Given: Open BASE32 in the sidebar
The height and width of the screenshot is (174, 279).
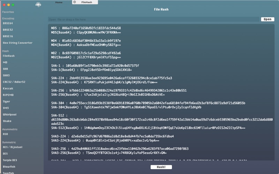Looking at the screenshot, I should [x=8, y=30].
